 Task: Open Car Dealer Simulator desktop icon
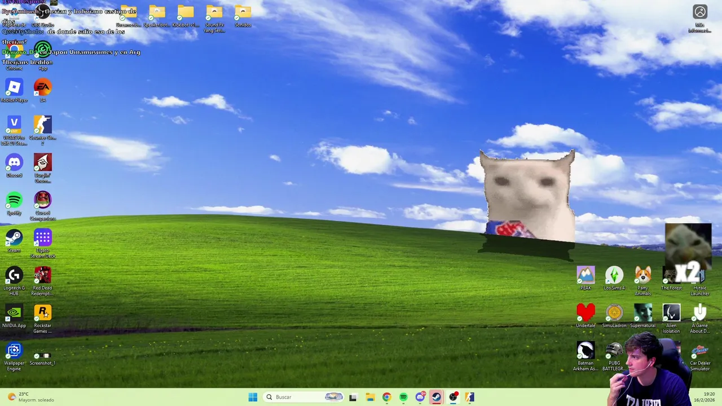click(700, 356)
